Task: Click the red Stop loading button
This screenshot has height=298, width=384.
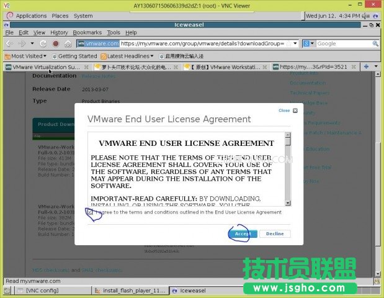Action: (56, 43)
